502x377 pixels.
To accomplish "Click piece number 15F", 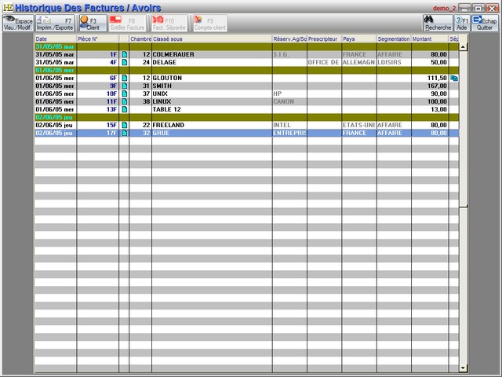I will coord(111,125).
